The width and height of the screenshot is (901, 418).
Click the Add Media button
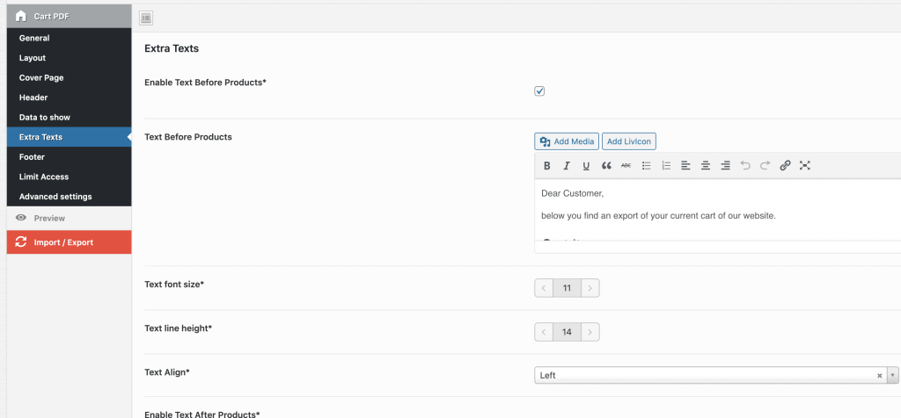coord(567,141)
